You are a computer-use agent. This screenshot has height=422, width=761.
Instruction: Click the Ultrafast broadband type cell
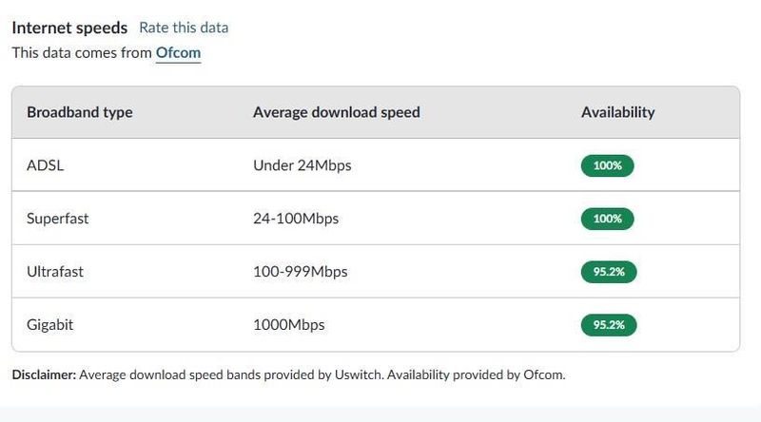[x=55, y=272]
